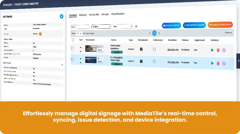Go to the next page arrow
Screen dimensions: 240x134
(x=159, y=33)
